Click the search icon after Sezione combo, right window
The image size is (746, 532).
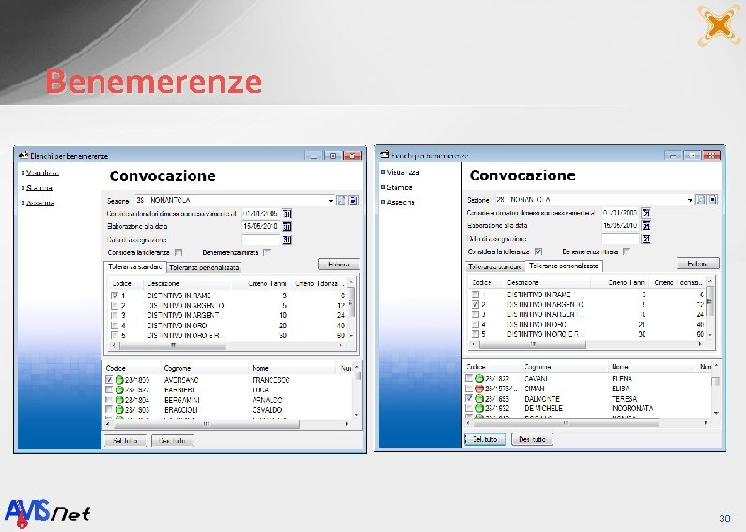pyautogui.click(x=701, y=200)
